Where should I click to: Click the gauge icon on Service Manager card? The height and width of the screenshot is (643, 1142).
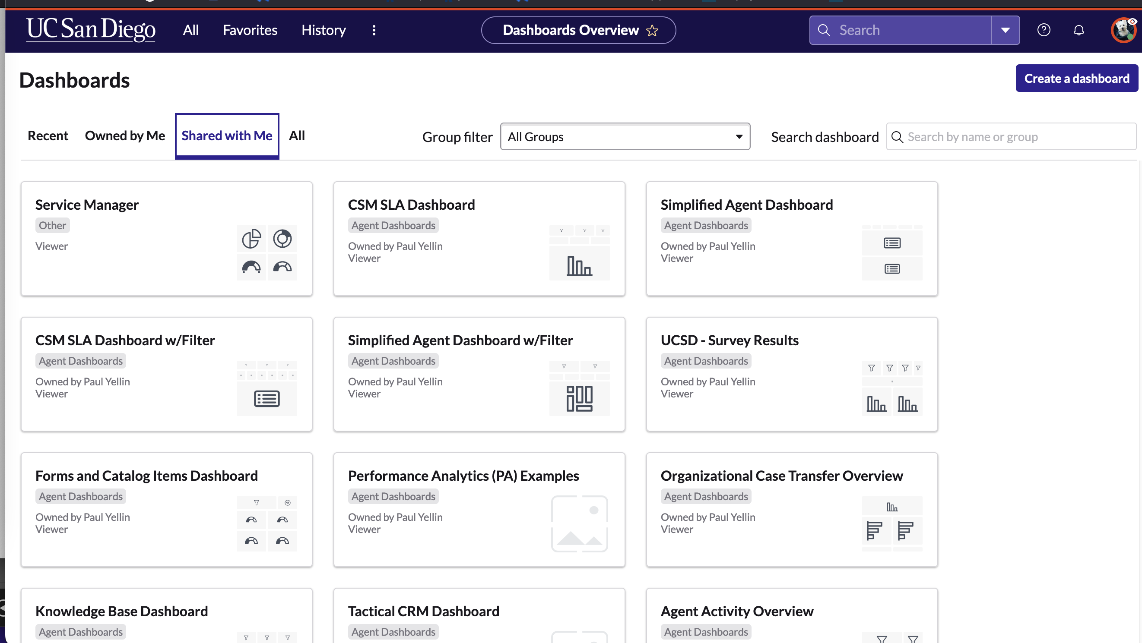[x=251, y=267]
